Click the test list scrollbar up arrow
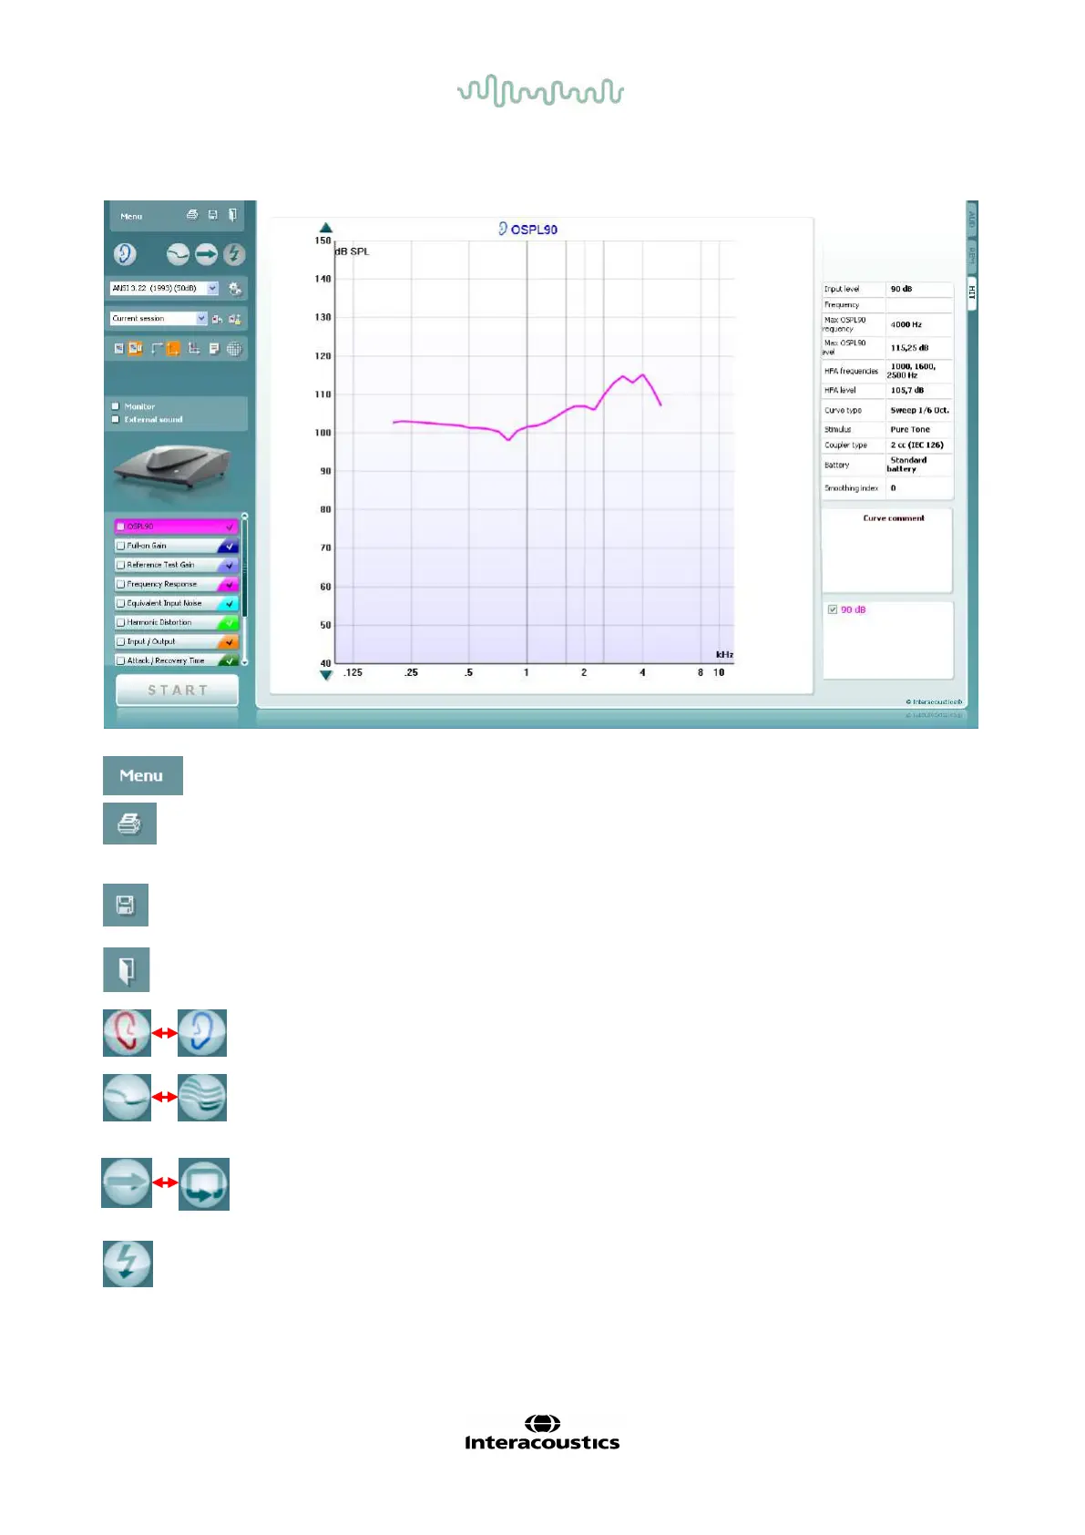The height and width of the screenshot is (1535, 1085). 244,517
